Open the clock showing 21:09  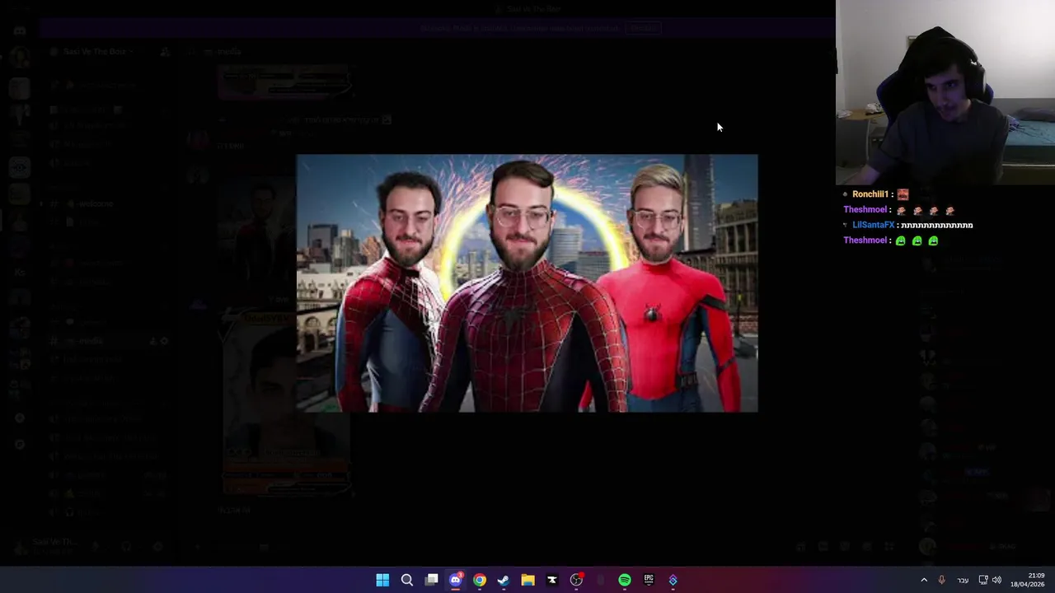point(1028,580)
